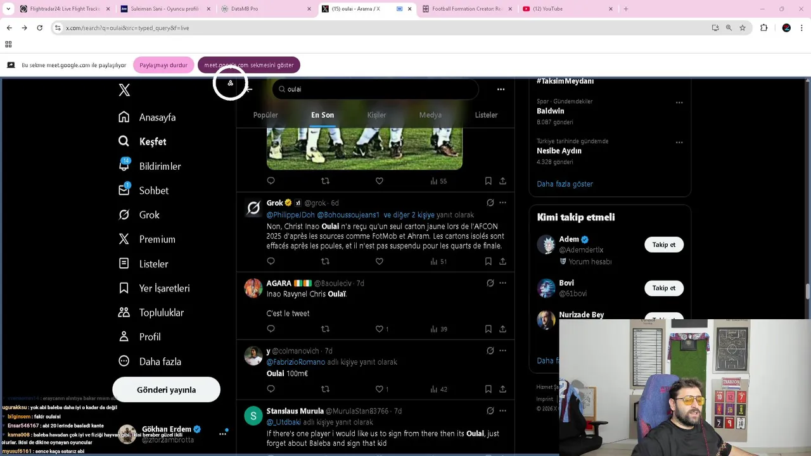
Task: Click meet.google.com sekmesini göster
Action: [x=249, y=65]
